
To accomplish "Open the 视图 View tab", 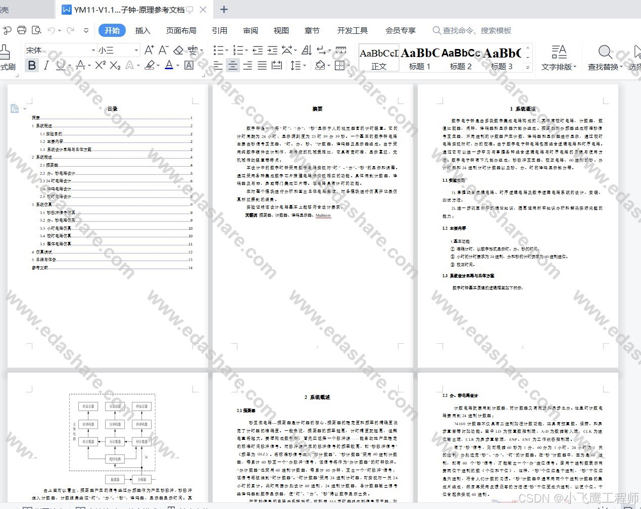I will tap(281, 30).
